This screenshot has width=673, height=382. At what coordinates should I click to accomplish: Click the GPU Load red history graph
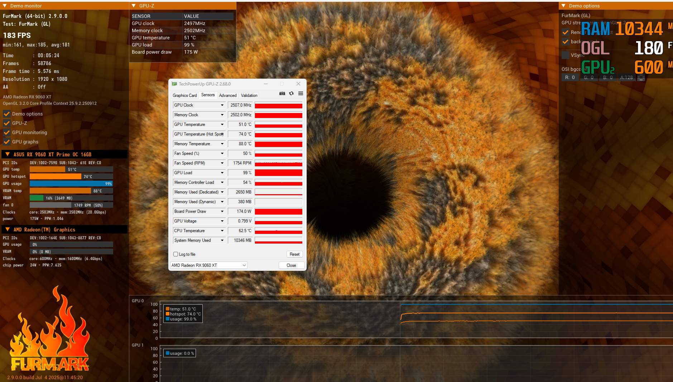click(x=279, y=173)
